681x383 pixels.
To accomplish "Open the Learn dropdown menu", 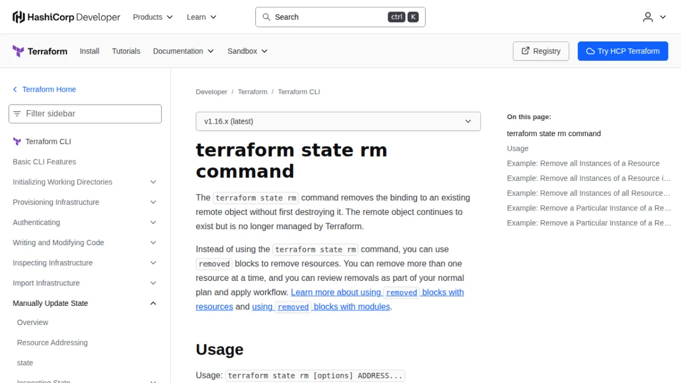I will click(x=201, y=17).
